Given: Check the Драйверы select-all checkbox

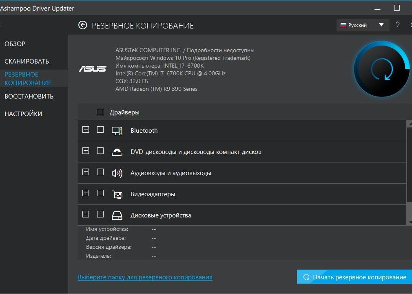Looking at the screenshot, I should 100,112.
